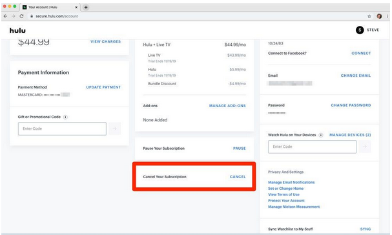This screenshot has width=392, height=235.
Task: Click the browser back arrow
Action: [6, 16]
